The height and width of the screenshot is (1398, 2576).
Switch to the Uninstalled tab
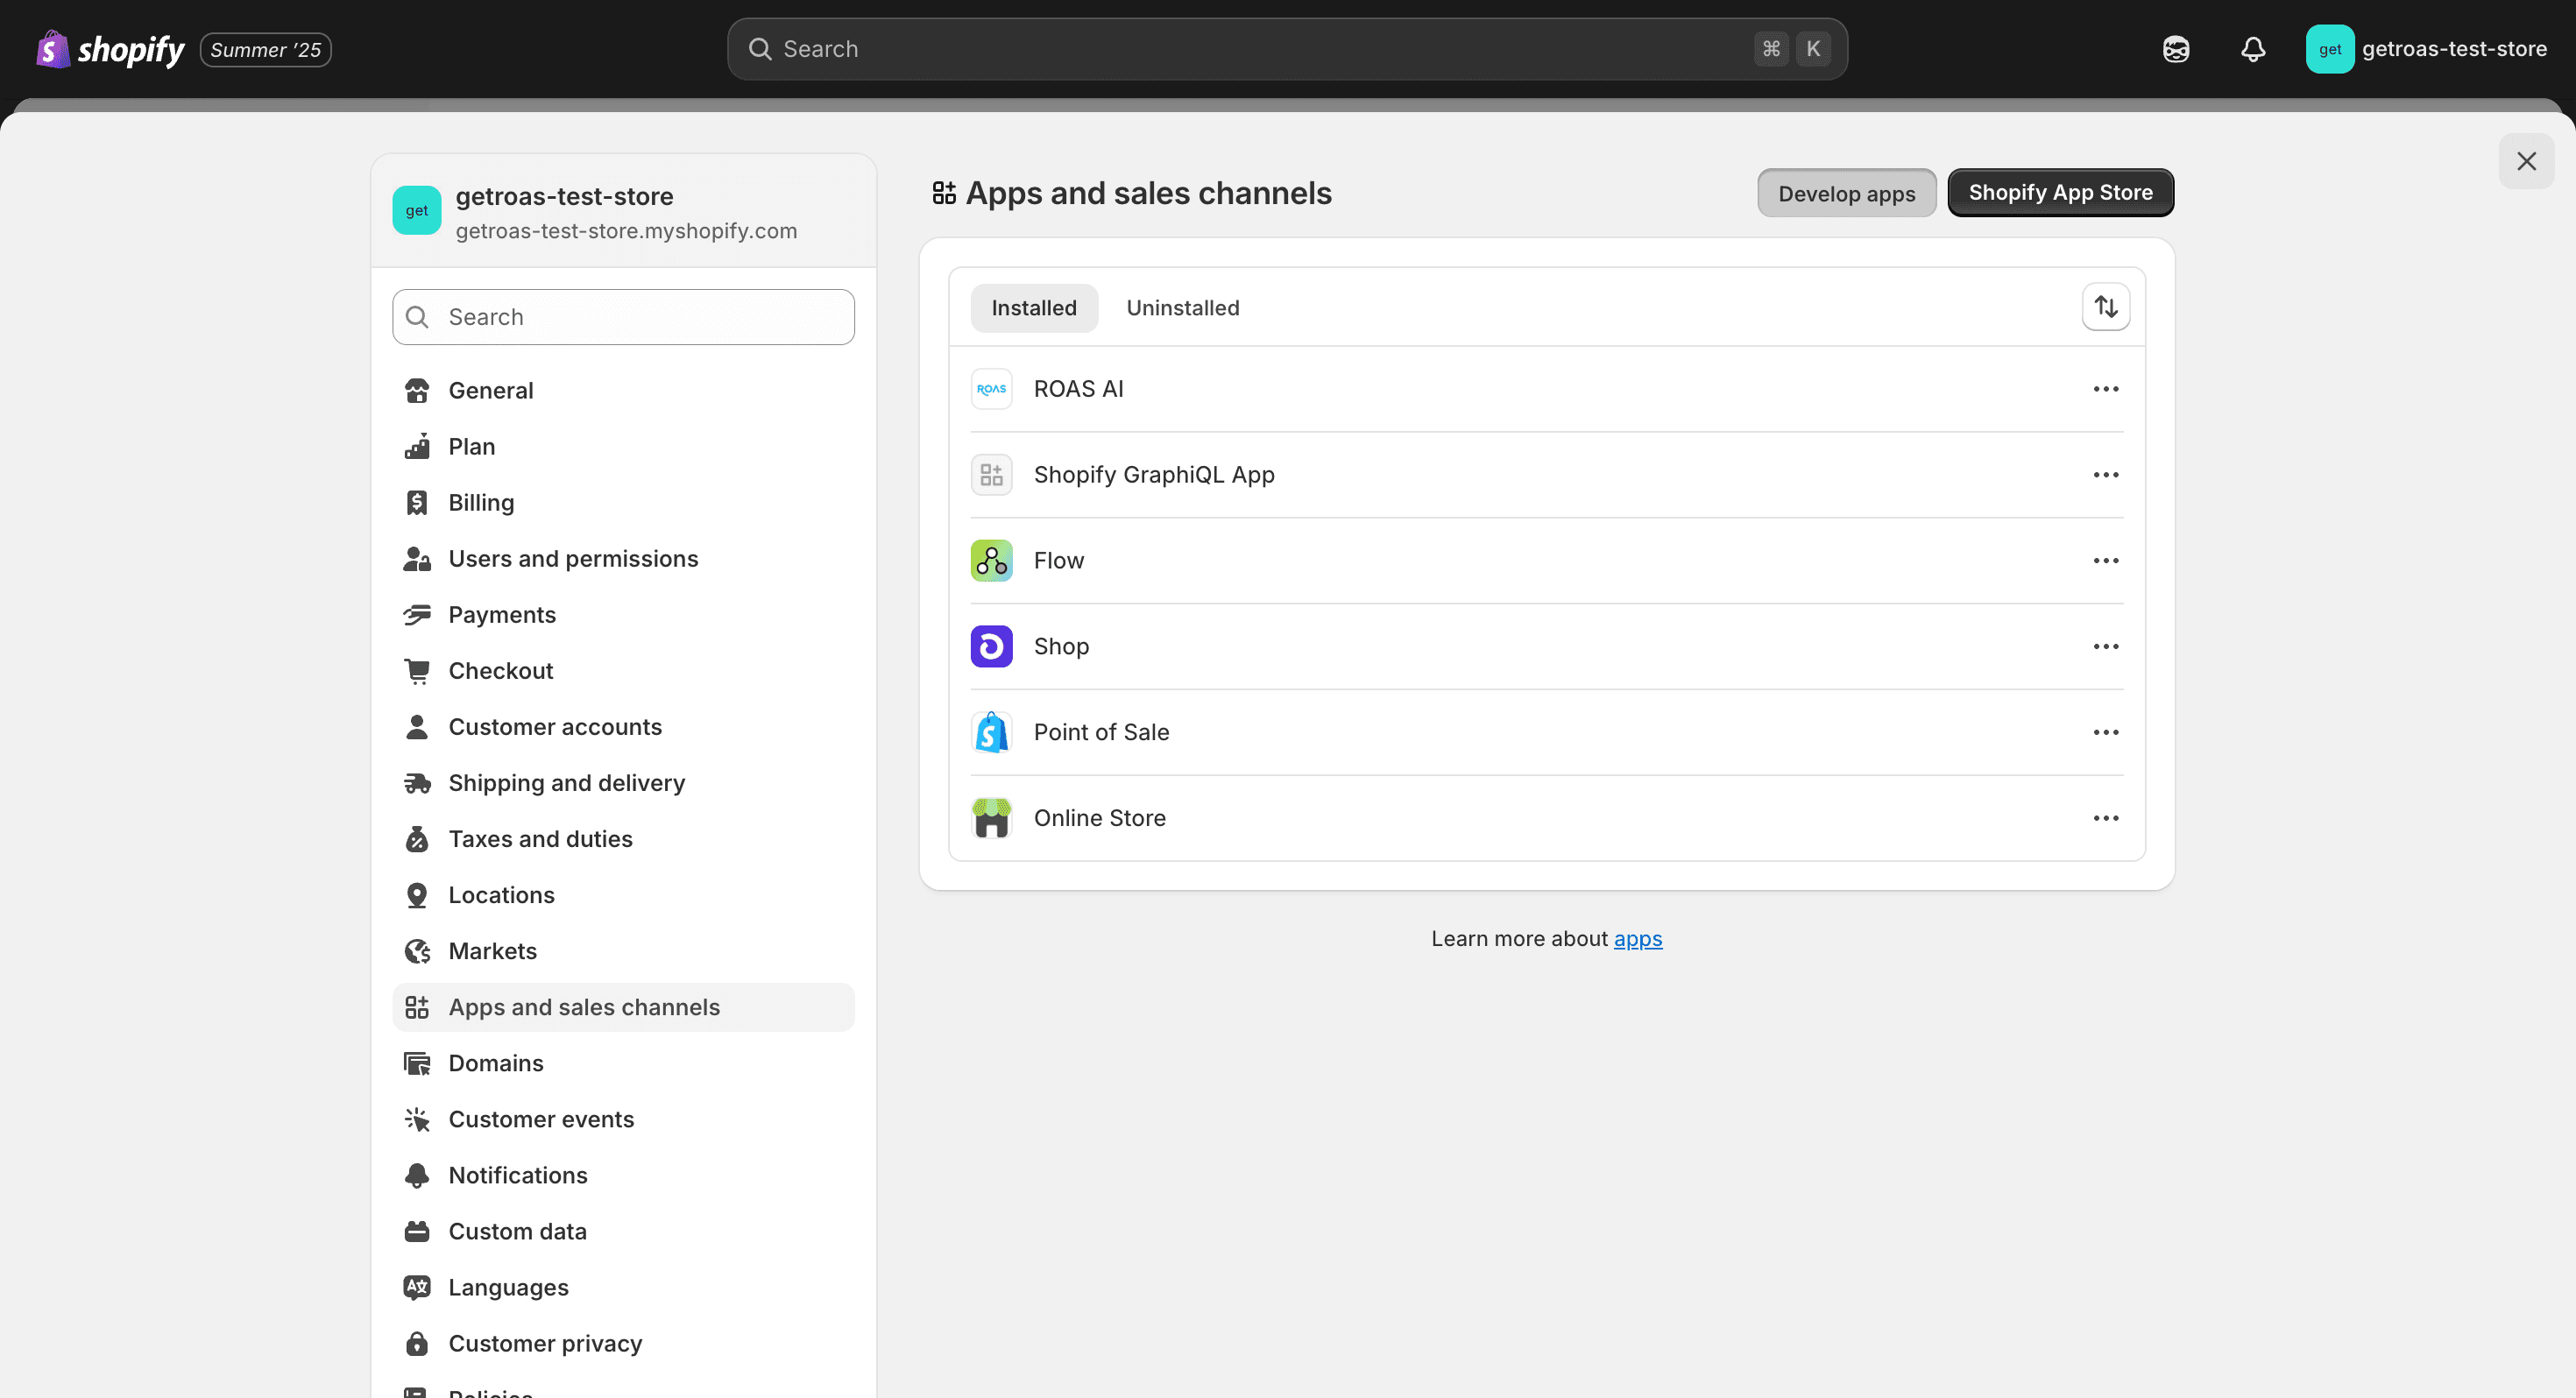[x=1183, y=308]
